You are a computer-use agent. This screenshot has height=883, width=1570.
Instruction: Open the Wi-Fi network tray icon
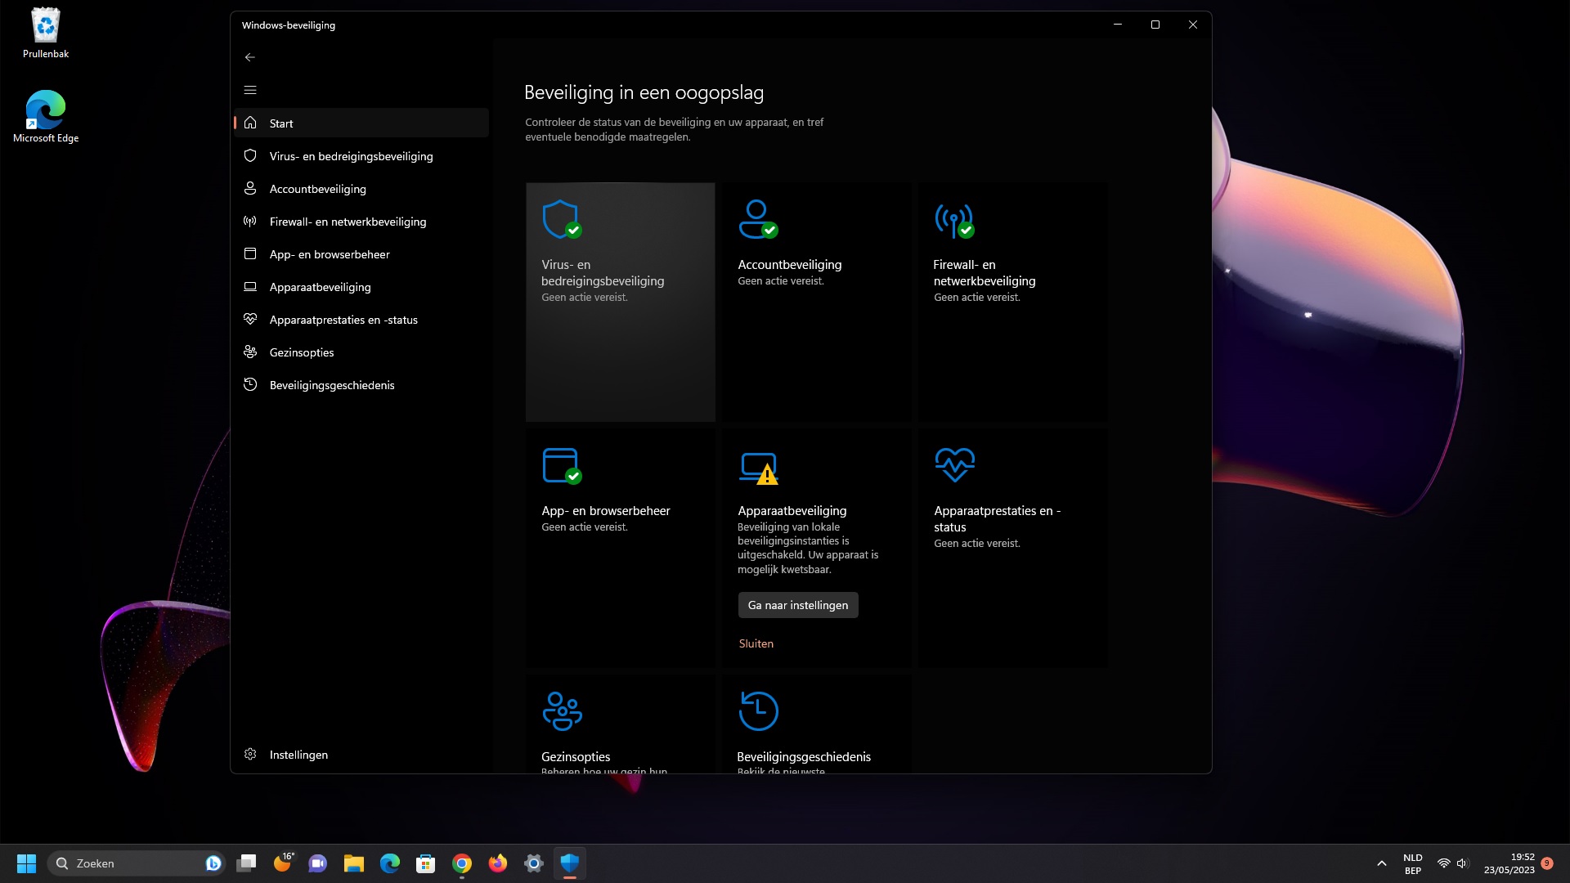(1444, 863)
